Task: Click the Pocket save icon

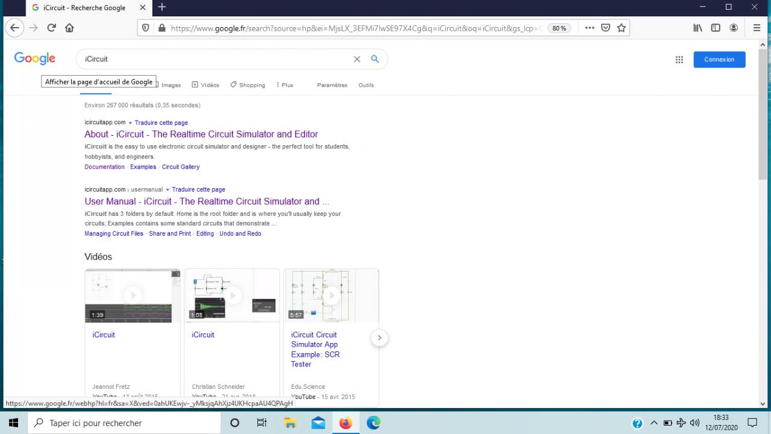Action: click(606, 28)
